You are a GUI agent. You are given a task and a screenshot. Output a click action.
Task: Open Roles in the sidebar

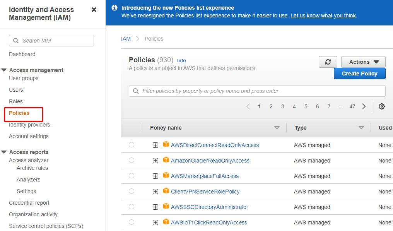16,101
